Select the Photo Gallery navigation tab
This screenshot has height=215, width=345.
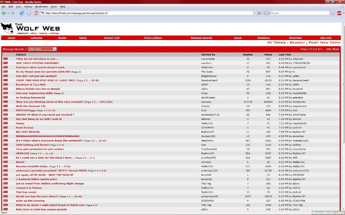tap(153, 38)
